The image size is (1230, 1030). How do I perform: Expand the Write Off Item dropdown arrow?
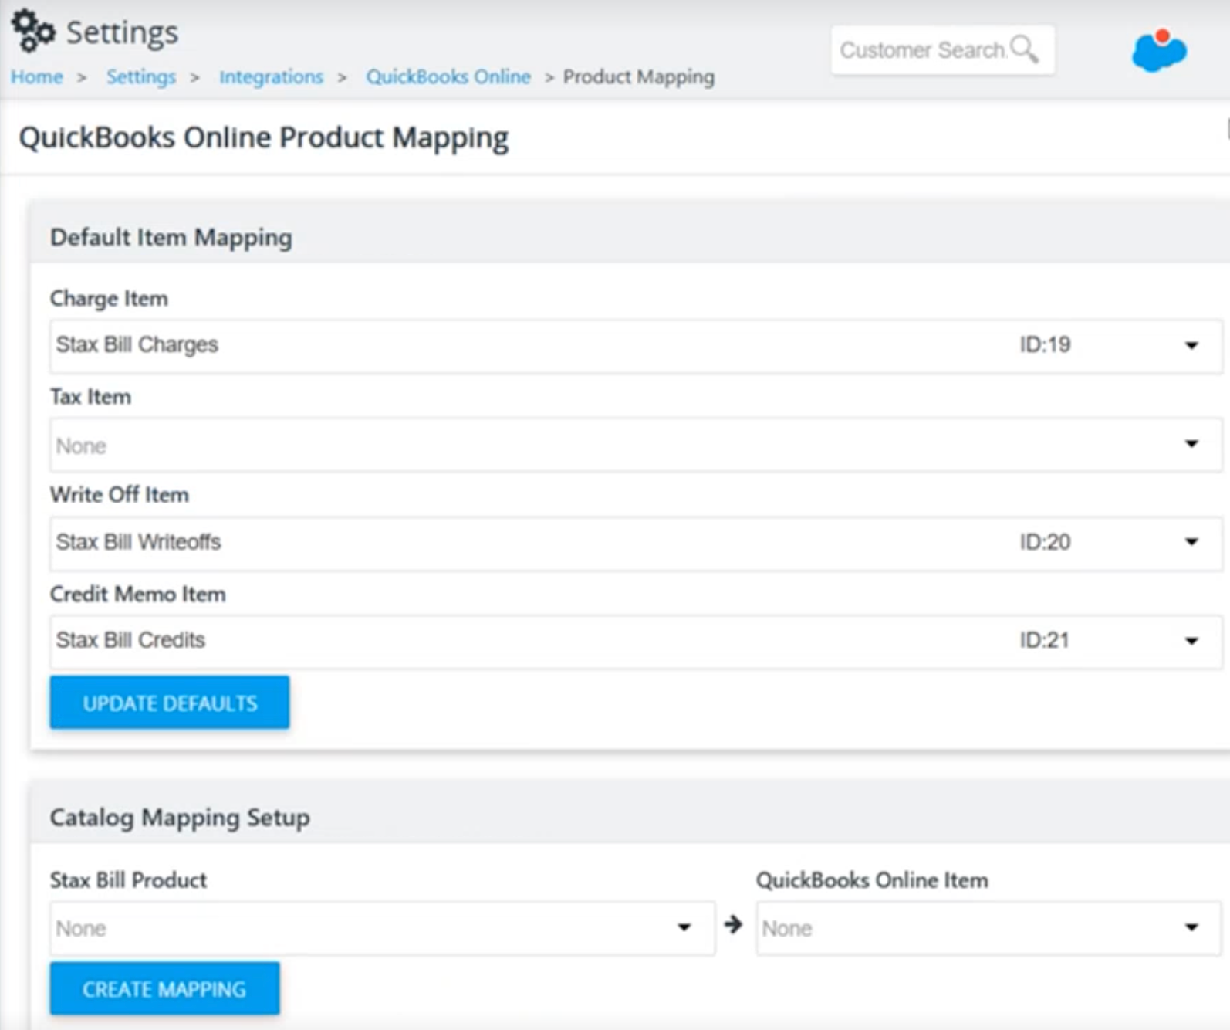pos(1191,542)
